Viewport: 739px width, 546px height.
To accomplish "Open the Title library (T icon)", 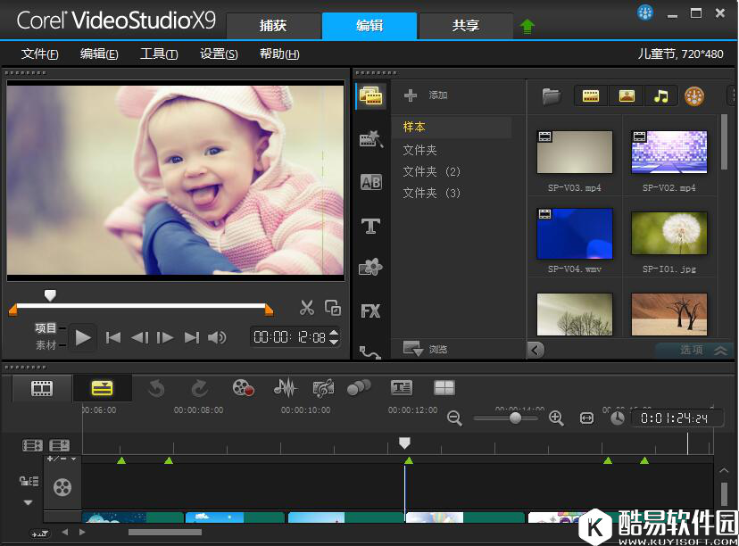I will pos(370,226).
